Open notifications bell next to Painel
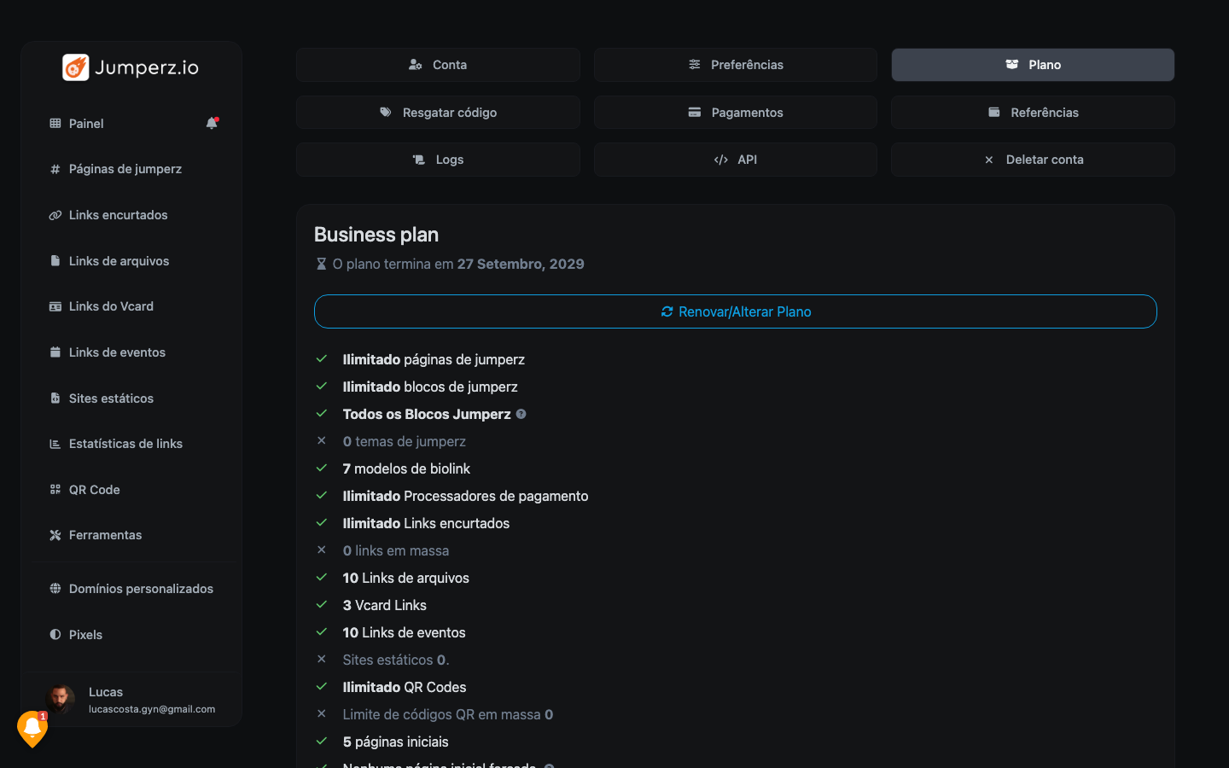Screen dimensions: 1229x768 (x=212, y=123)
